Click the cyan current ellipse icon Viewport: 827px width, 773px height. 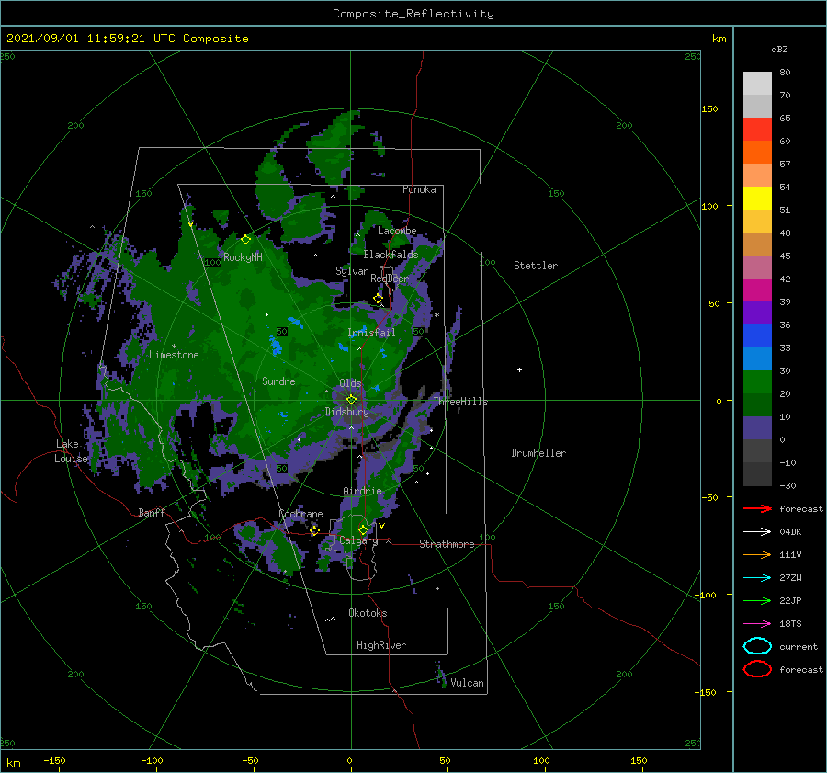coord(757,646)
